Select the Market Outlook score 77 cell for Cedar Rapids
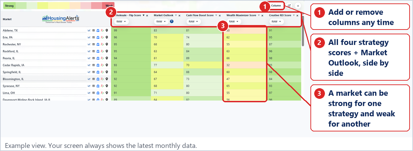 [x=167, y=65]
